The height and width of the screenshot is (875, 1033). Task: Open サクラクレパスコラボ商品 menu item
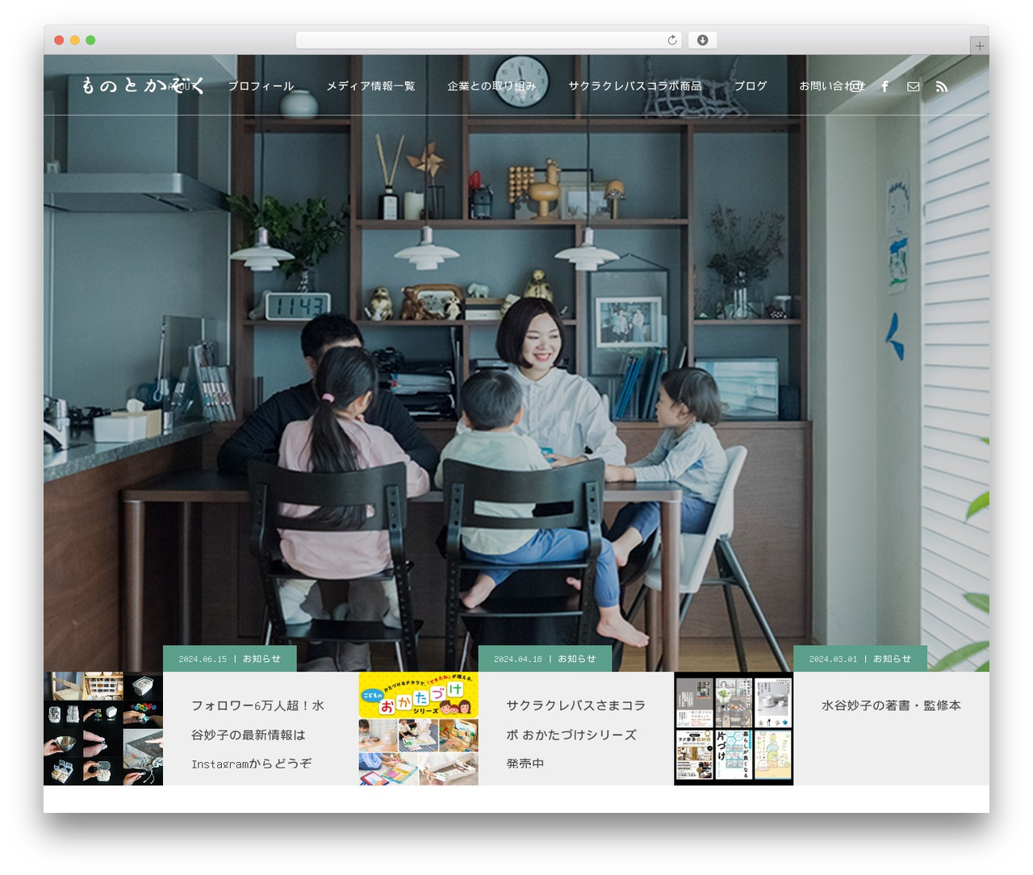tap(635, 86)
